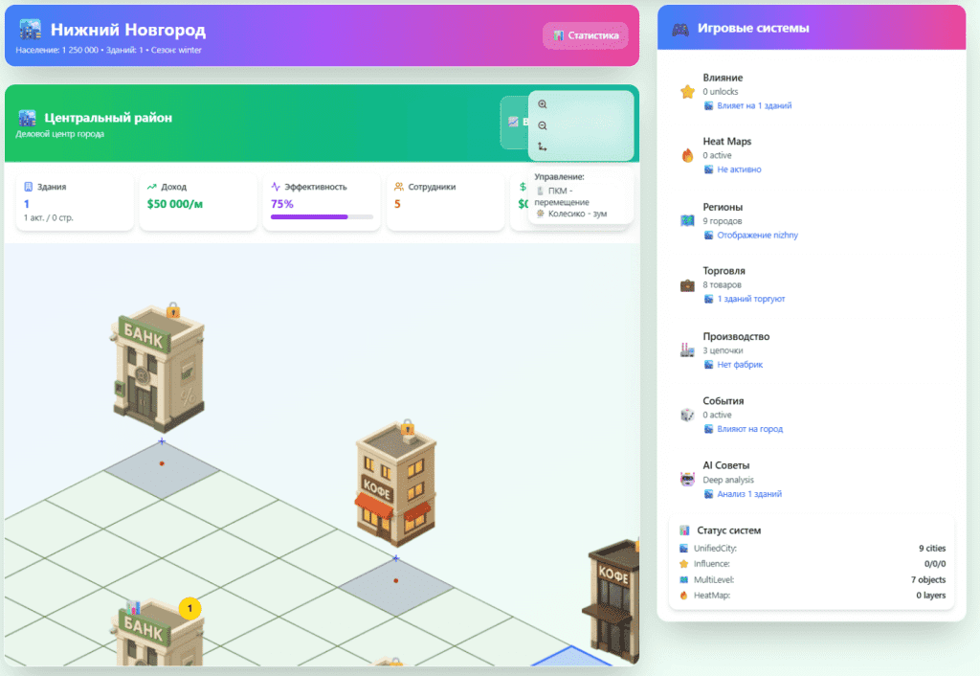
Task: Open the Статистика button in header
Action: (x=586, y=35)
